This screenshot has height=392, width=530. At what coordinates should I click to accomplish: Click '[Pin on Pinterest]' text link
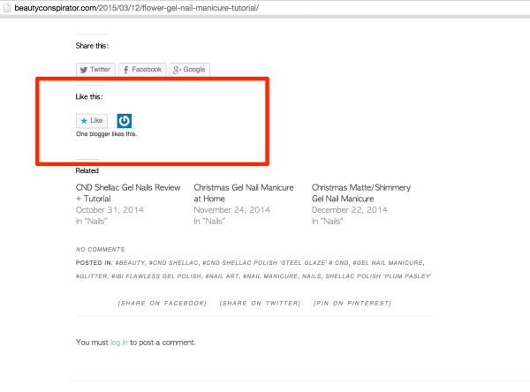(352, 303)
